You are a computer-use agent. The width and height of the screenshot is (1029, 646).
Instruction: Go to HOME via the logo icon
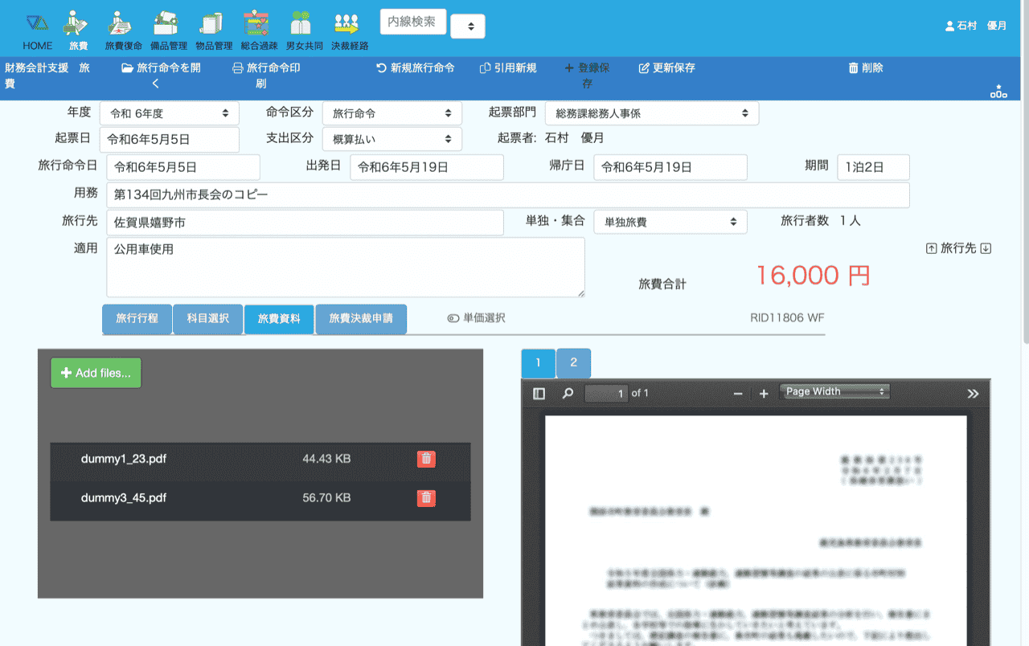pos(37,24)
